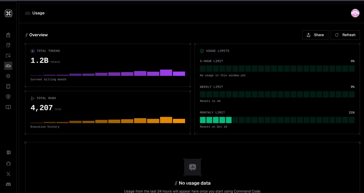This screenshot has width=364, height=193.
Task: Click the tallest purple tokens chart bar
Action: point(166,73)
